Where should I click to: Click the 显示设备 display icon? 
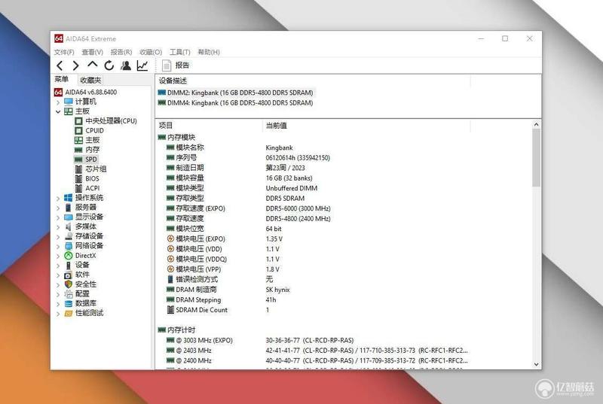pyautogui.click(x=69, y=217)
